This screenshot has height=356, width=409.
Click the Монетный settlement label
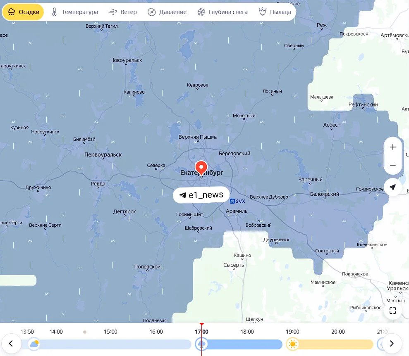(x=244, y=116)
